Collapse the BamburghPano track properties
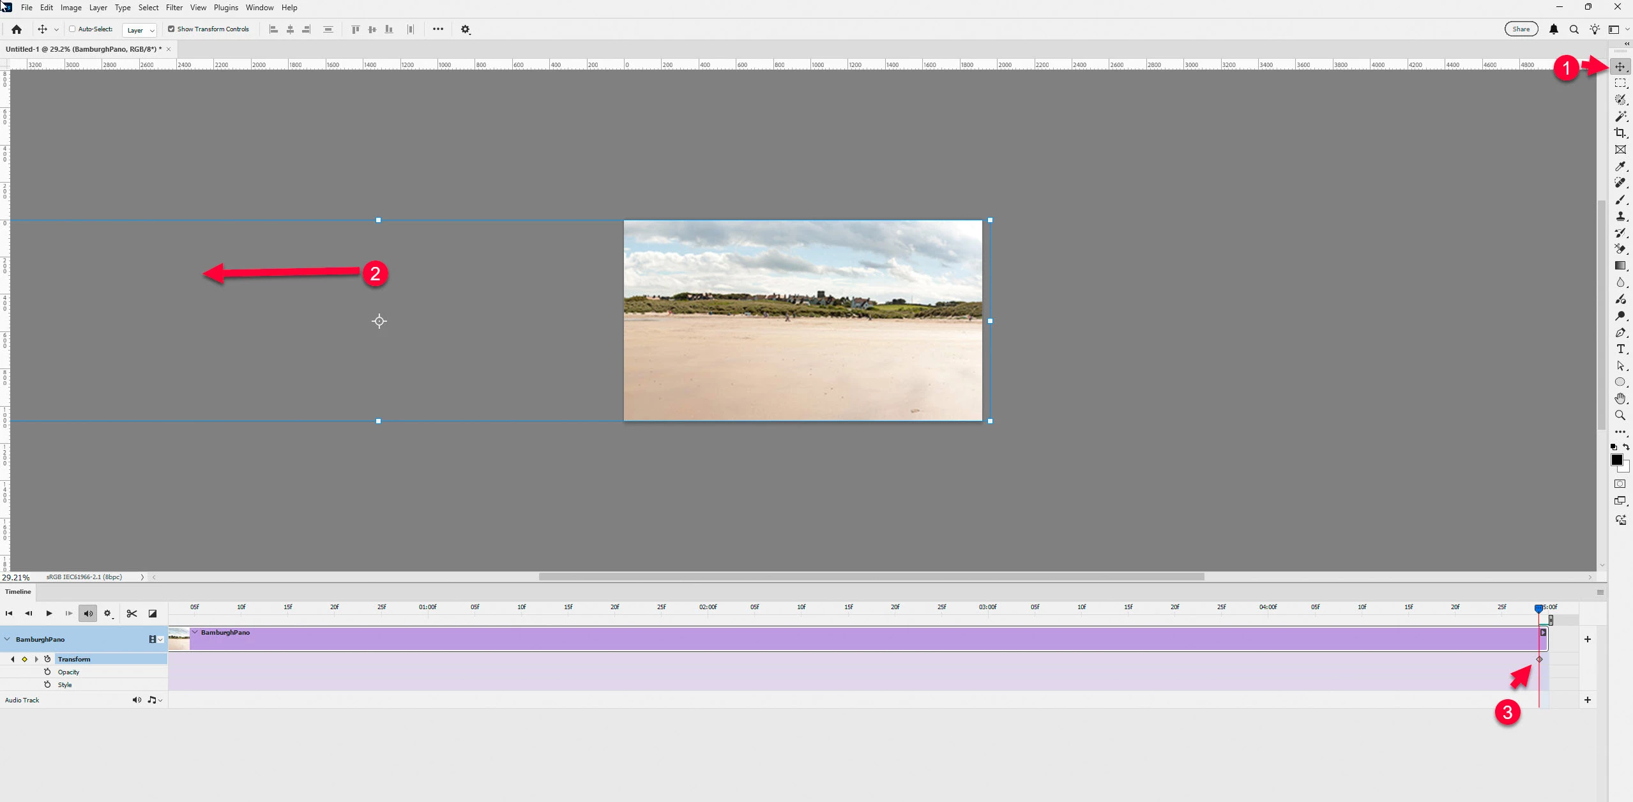The width and height of the screenshot is (1633, 802). click(7, 639)
